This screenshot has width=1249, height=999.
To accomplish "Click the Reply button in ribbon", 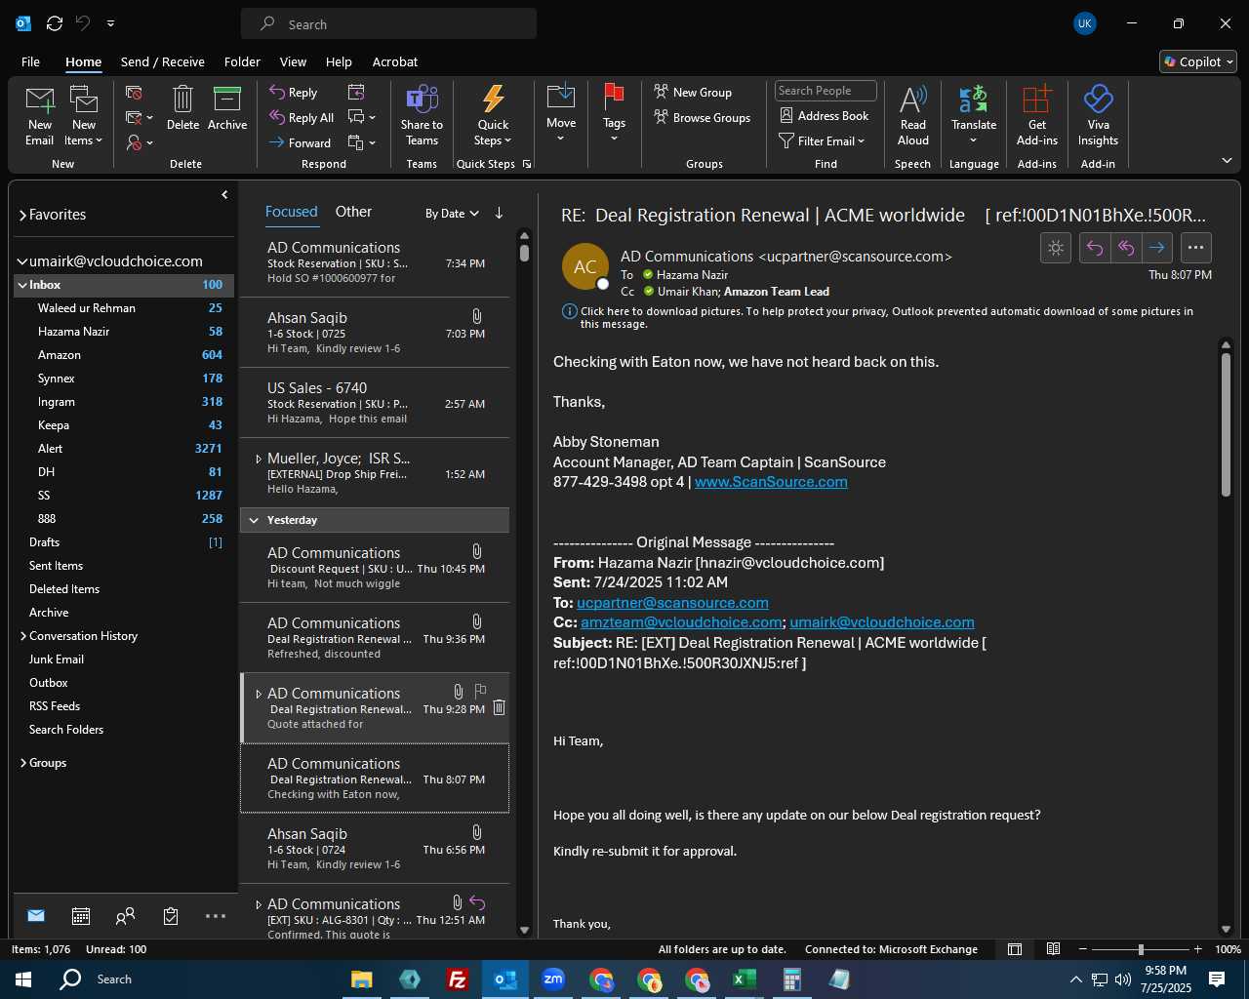I will 294,92.
